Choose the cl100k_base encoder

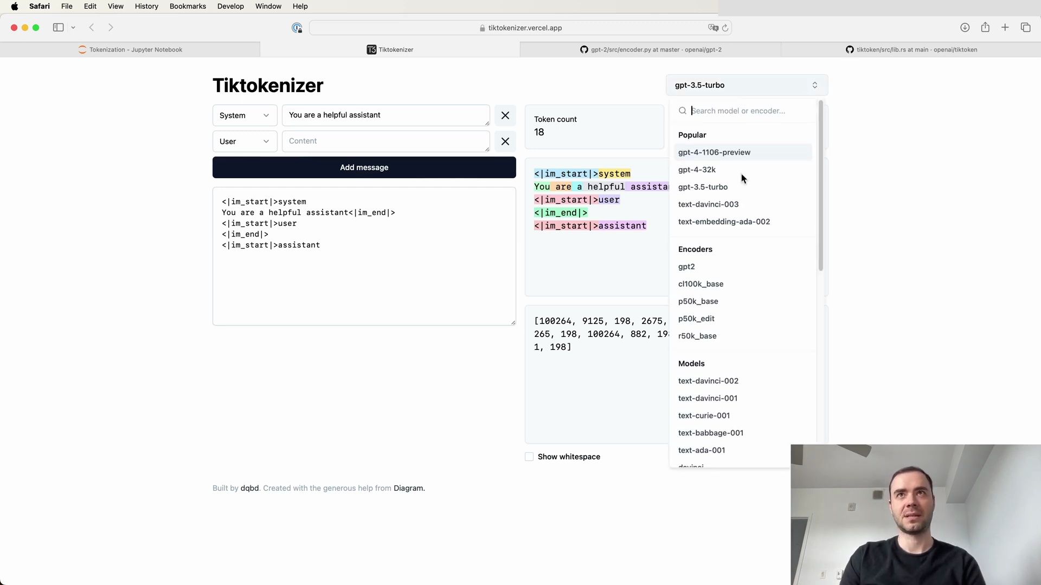(742, 284)
